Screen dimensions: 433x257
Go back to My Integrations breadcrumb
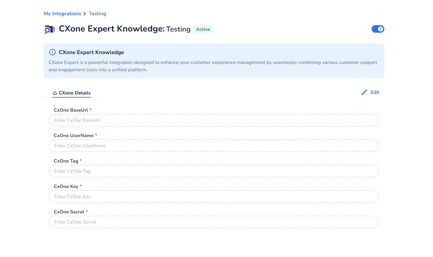[x=62, y=14]
